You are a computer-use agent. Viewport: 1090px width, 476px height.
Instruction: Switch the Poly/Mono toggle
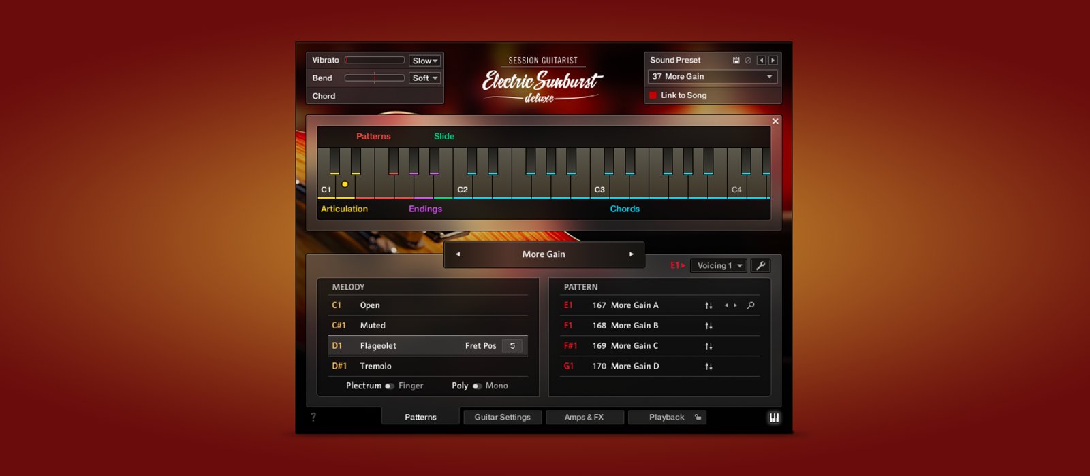pyautogui.click(x=477, y=386)
